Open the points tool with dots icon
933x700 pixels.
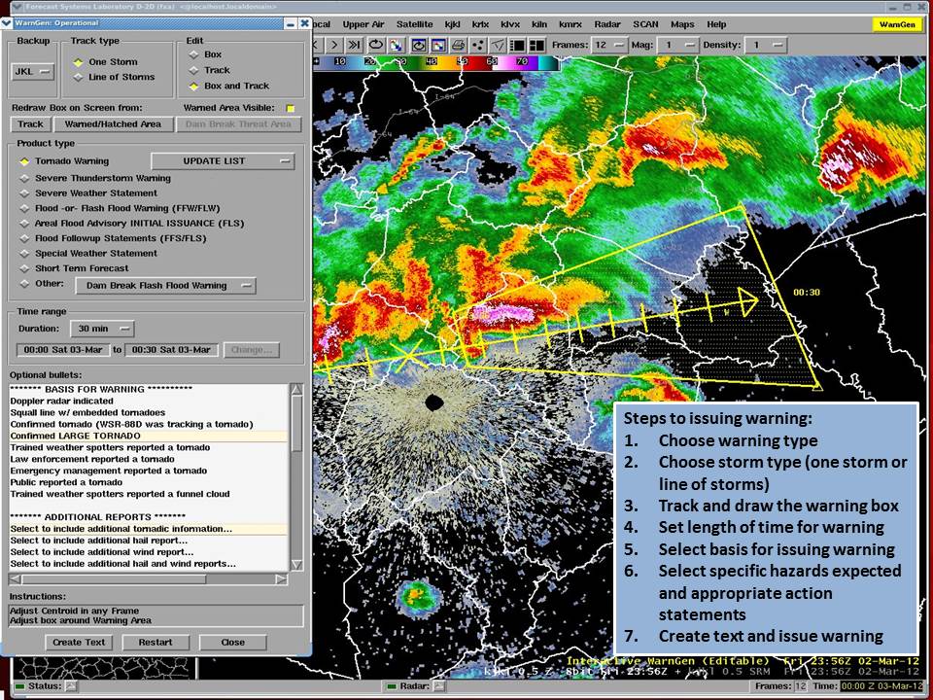478,45
